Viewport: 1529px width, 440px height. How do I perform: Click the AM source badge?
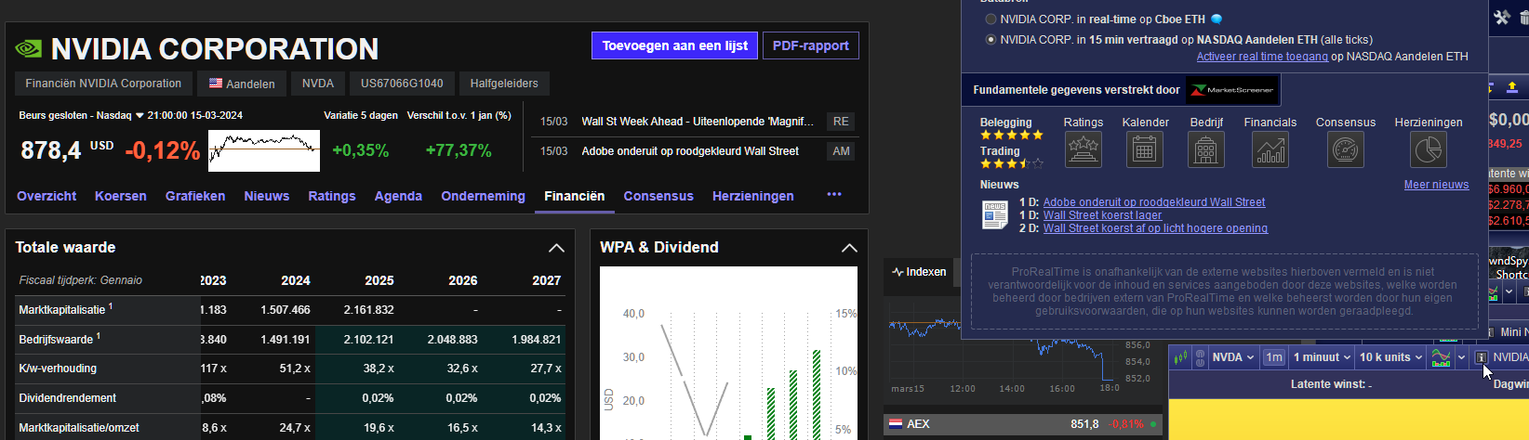coord(841,151)
